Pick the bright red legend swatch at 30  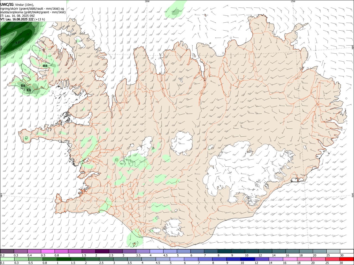point(346,259)
